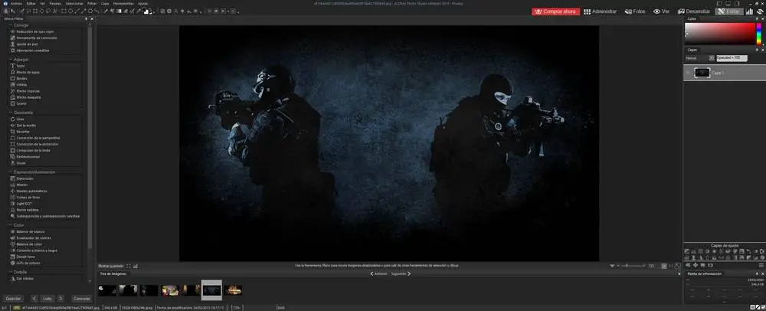Open the Herramientas menu
The height and width of the screenshot is (311, 766).
coord(123,3)
